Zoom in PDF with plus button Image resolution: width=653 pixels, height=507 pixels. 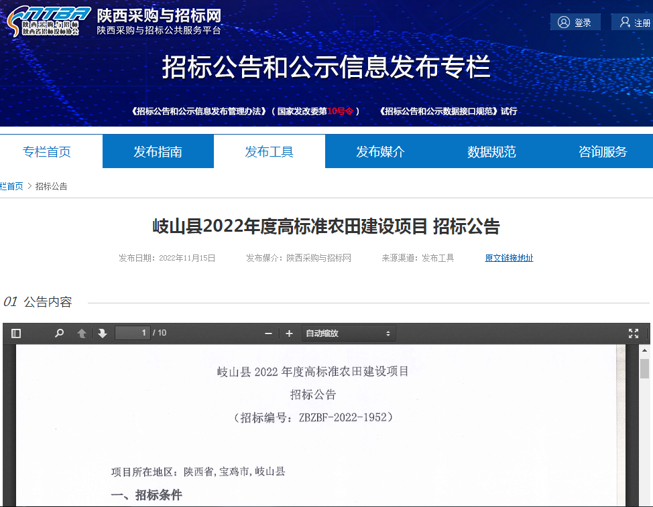click(x=289, y=334)
